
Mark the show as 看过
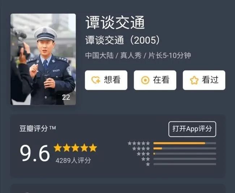[204, 80]
